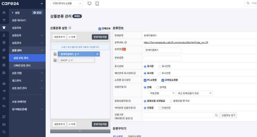Click lower 분류이동저장 button
The width and height of the screenshot is (257, 137).
[100, 124]
